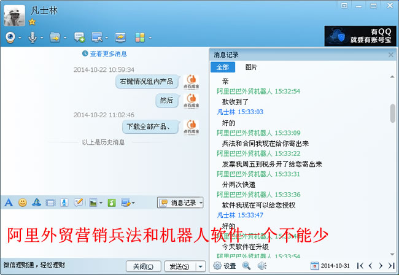Select the 全部 tab
Screen dimensions: 399x275
point(223,67)
